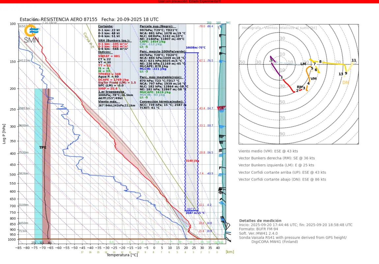Click the 'Temperatura [°C]' axis label
This screenshot has width=379, height=264.
coord(122,255)
